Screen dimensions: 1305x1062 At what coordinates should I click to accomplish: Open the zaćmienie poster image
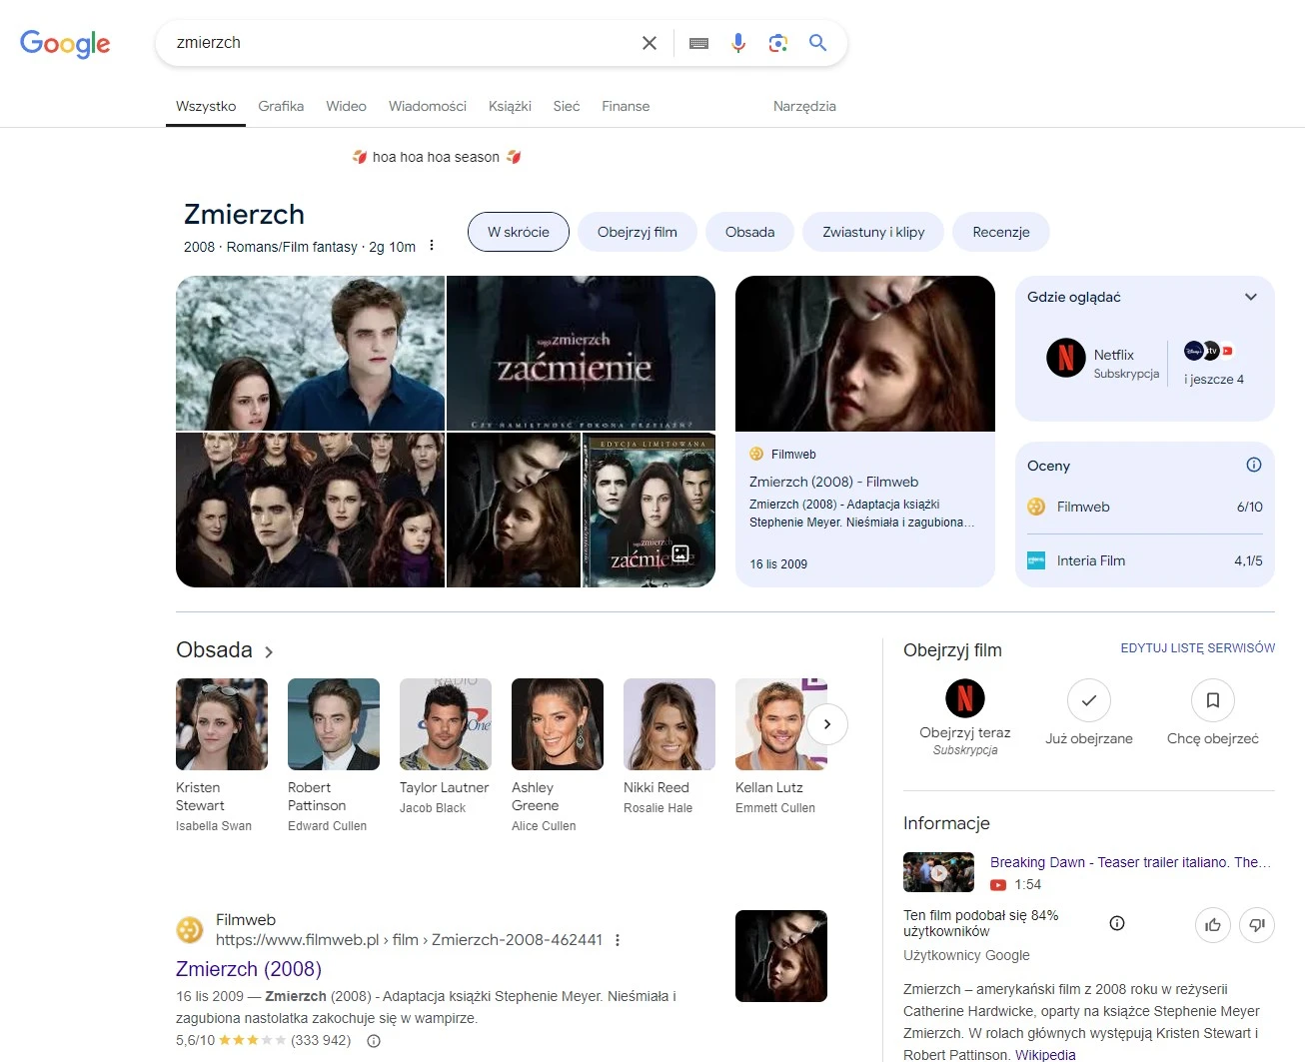581,353
